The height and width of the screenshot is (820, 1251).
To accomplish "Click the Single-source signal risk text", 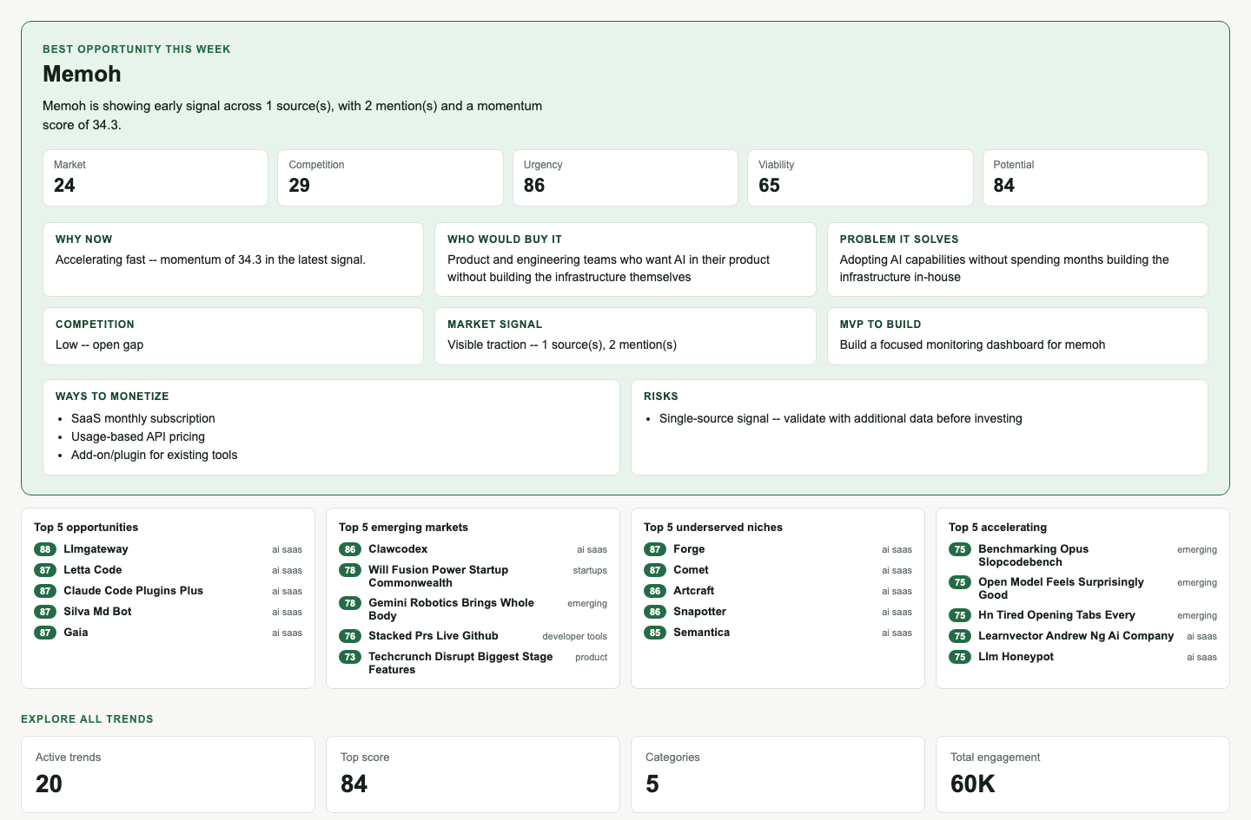I will 841,418.
